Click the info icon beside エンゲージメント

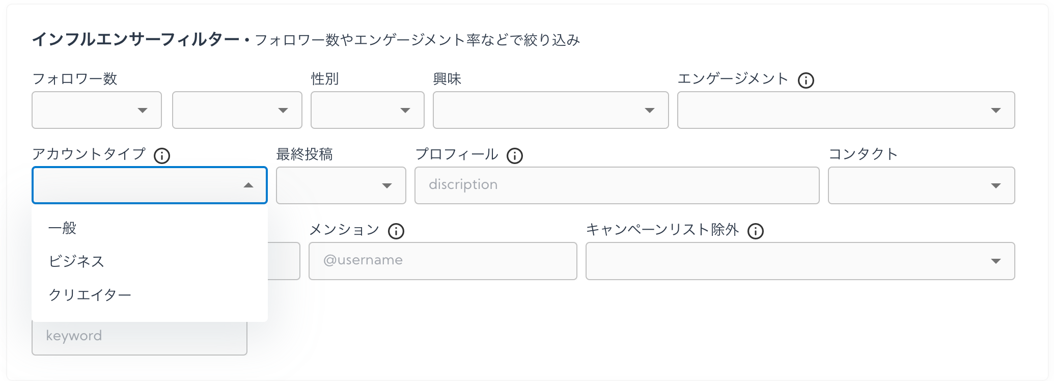[x=806, y=80]
